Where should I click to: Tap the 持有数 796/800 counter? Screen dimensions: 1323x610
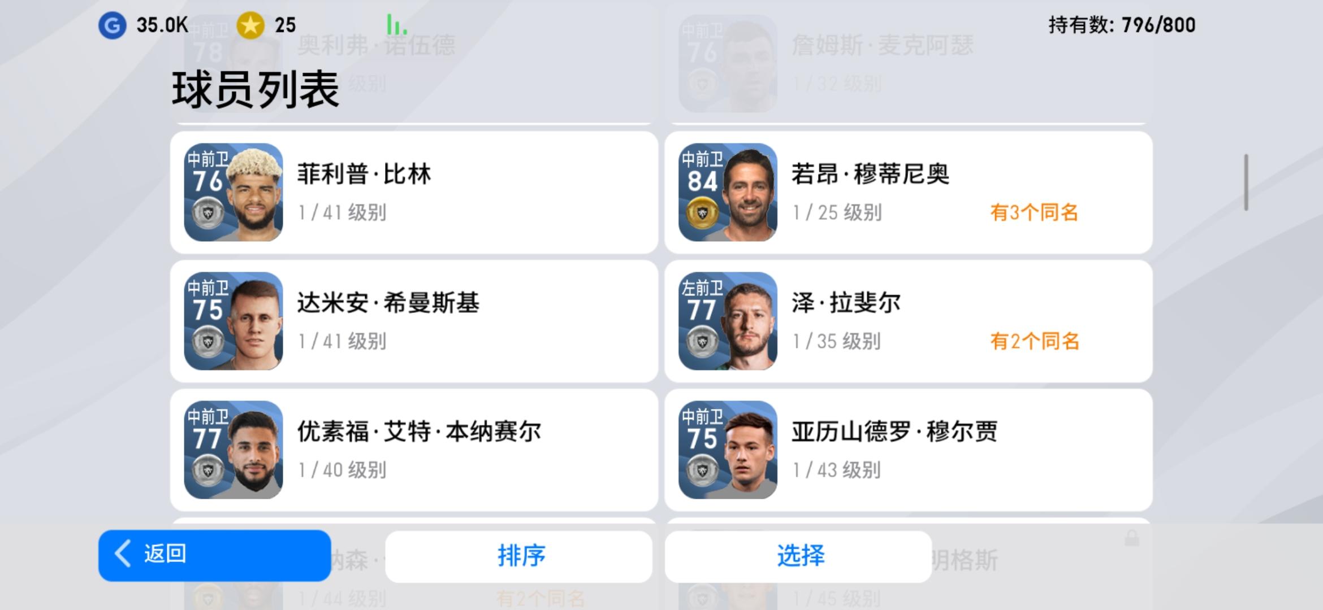(x=1122, y=25)
